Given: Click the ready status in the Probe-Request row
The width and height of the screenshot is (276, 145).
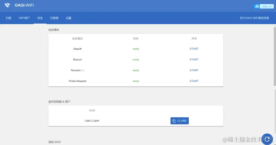Looking at the screenshot, I should (136, 81).
